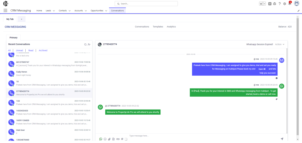Image resolution: width=302 pixels, height=143 pixels.
Task: Add a new tab with plus tab
Action: (x=22, y=19)
